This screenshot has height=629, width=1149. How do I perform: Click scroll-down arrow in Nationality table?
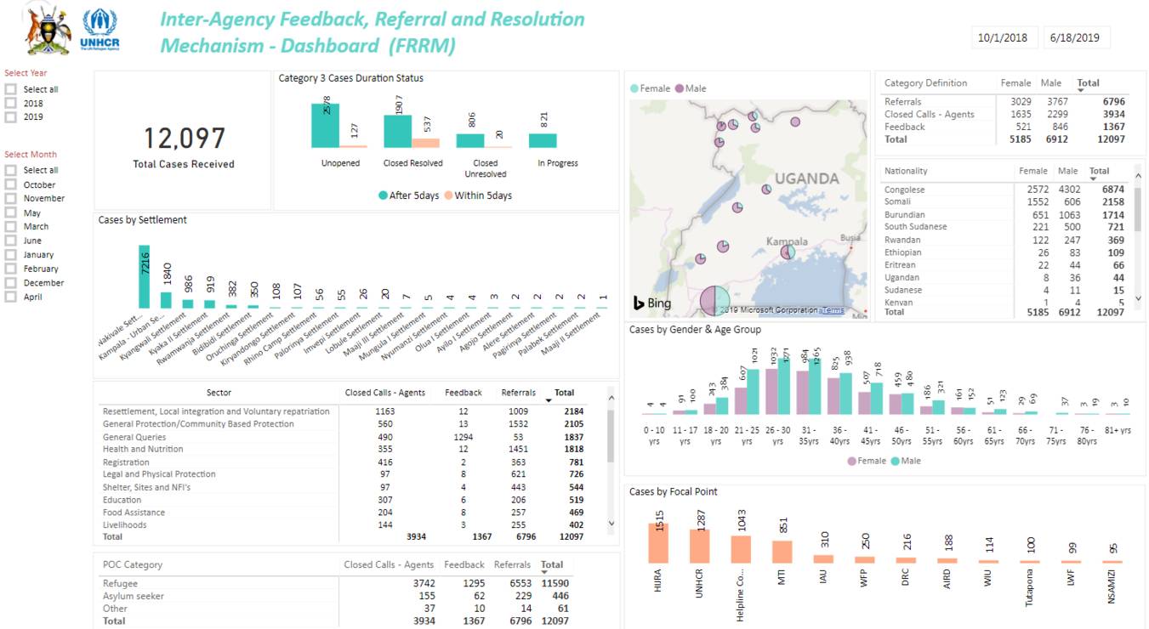[1140, 298]
